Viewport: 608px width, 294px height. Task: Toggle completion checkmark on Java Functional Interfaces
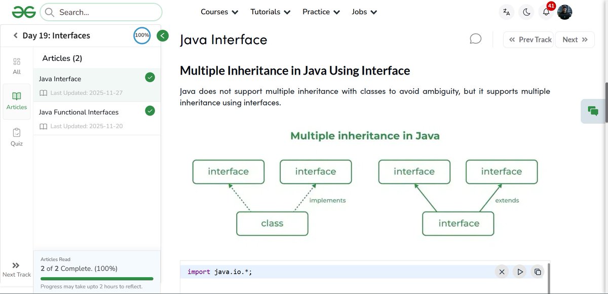149,111
